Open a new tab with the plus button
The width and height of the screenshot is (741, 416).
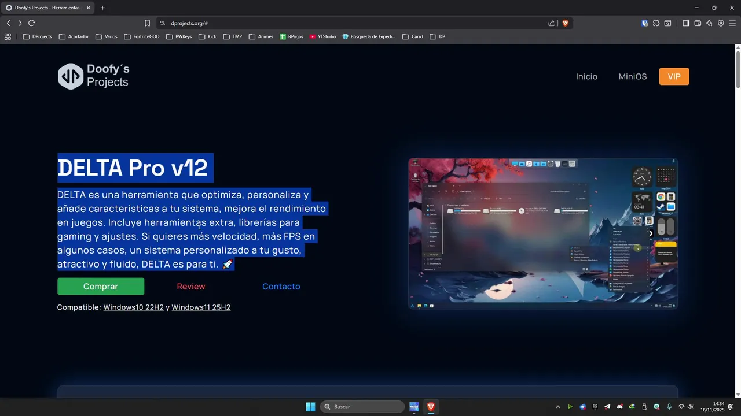pos(102,8)
